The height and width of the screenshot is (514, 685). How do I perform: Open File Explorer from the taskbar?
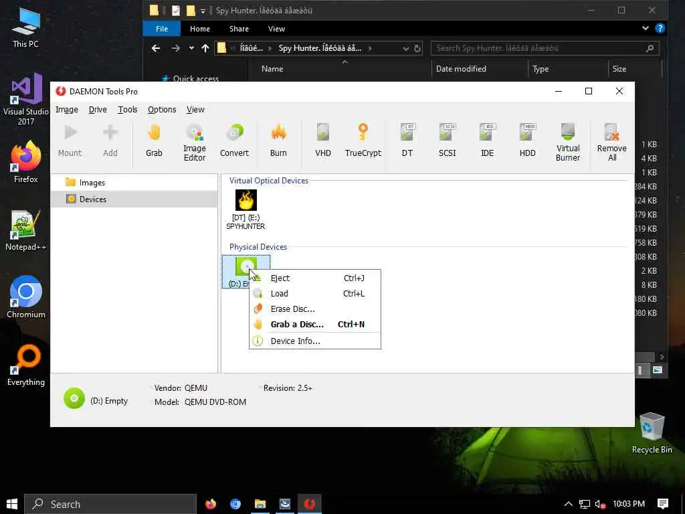pyautogui.click(x=260, y=504)
